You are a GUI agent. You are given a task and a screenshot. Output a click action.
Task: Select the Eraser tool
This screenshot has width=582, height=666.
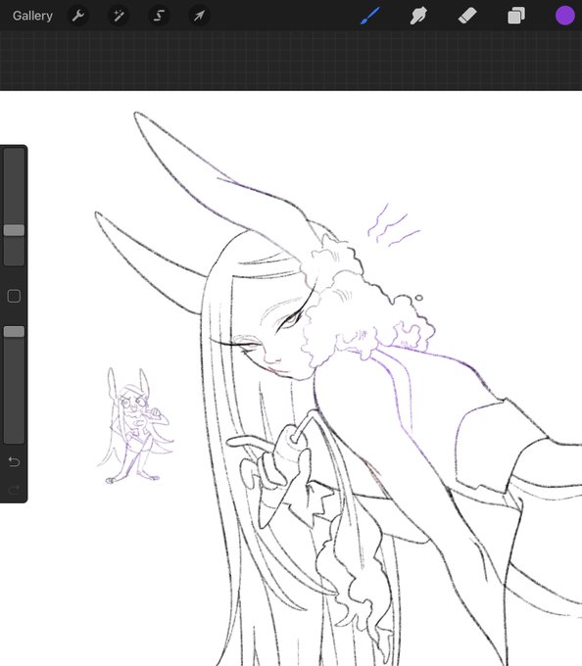(467, 16)
